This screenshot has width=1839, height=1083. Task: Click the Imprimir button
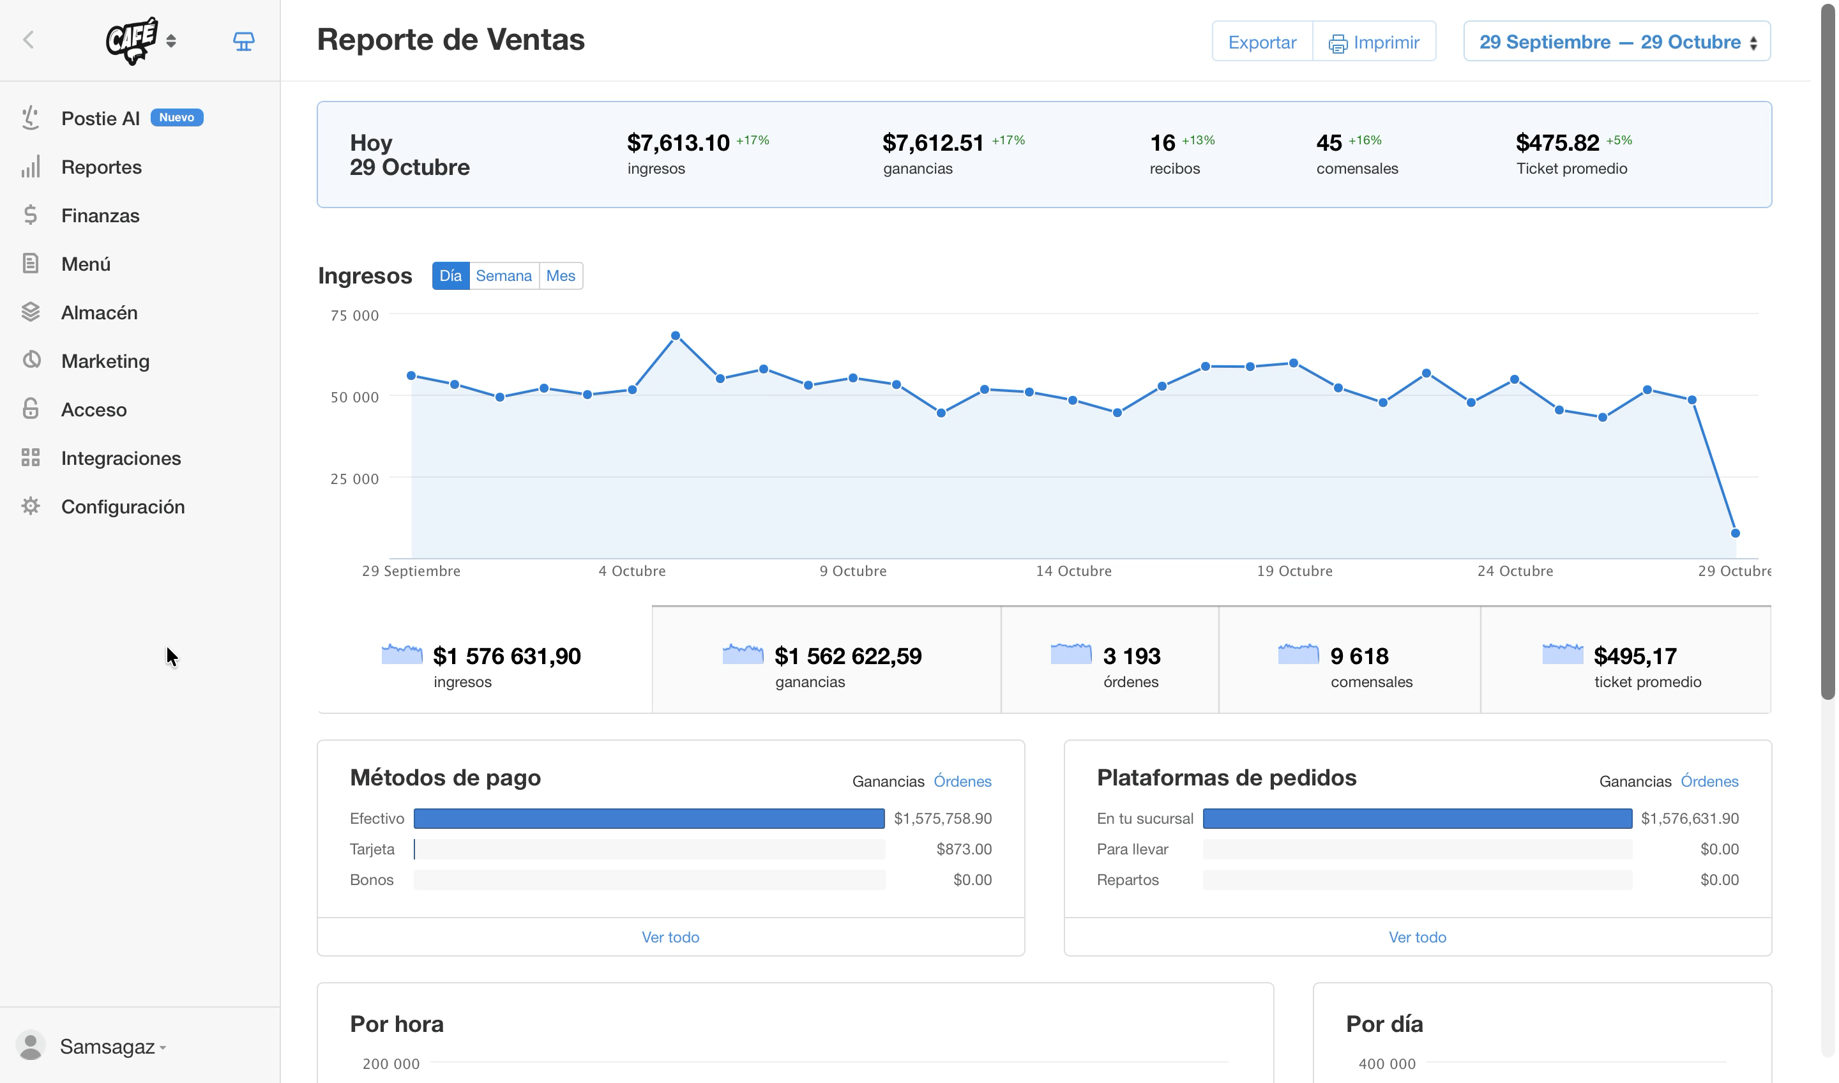tap(1376, 42)
